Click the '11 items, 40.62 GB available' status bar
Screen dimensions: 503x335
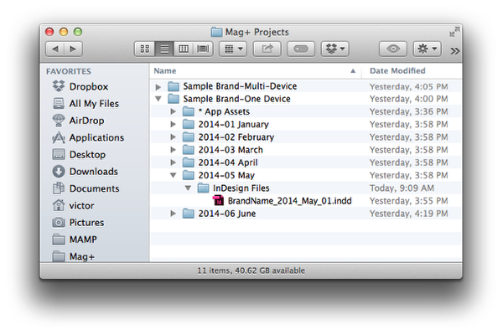pyautogui.click(x=251, y=271)
